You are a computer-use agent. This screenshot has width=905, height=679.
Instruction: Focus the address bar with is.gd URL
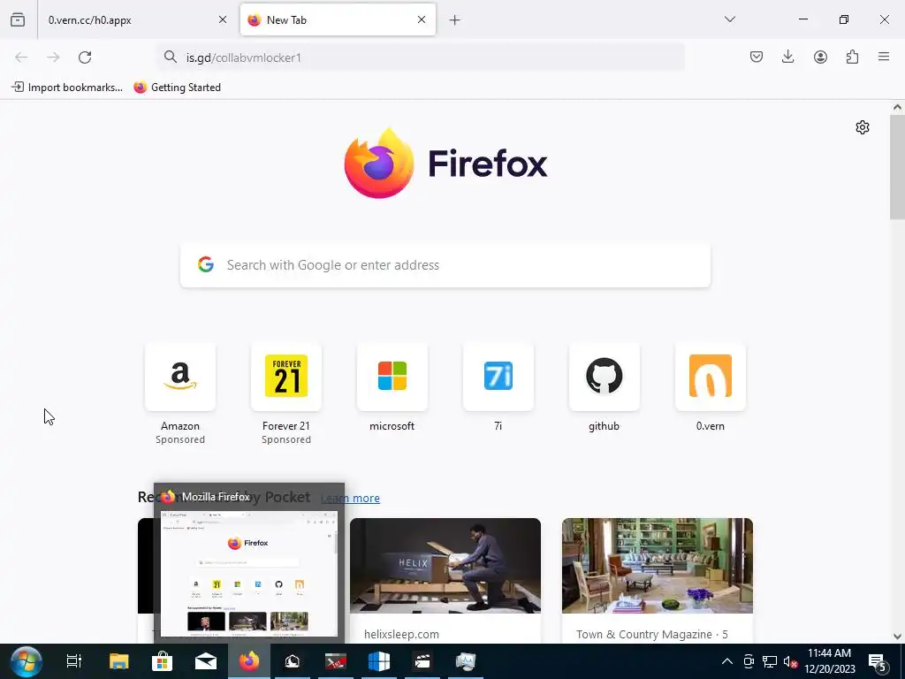(421, 57)
